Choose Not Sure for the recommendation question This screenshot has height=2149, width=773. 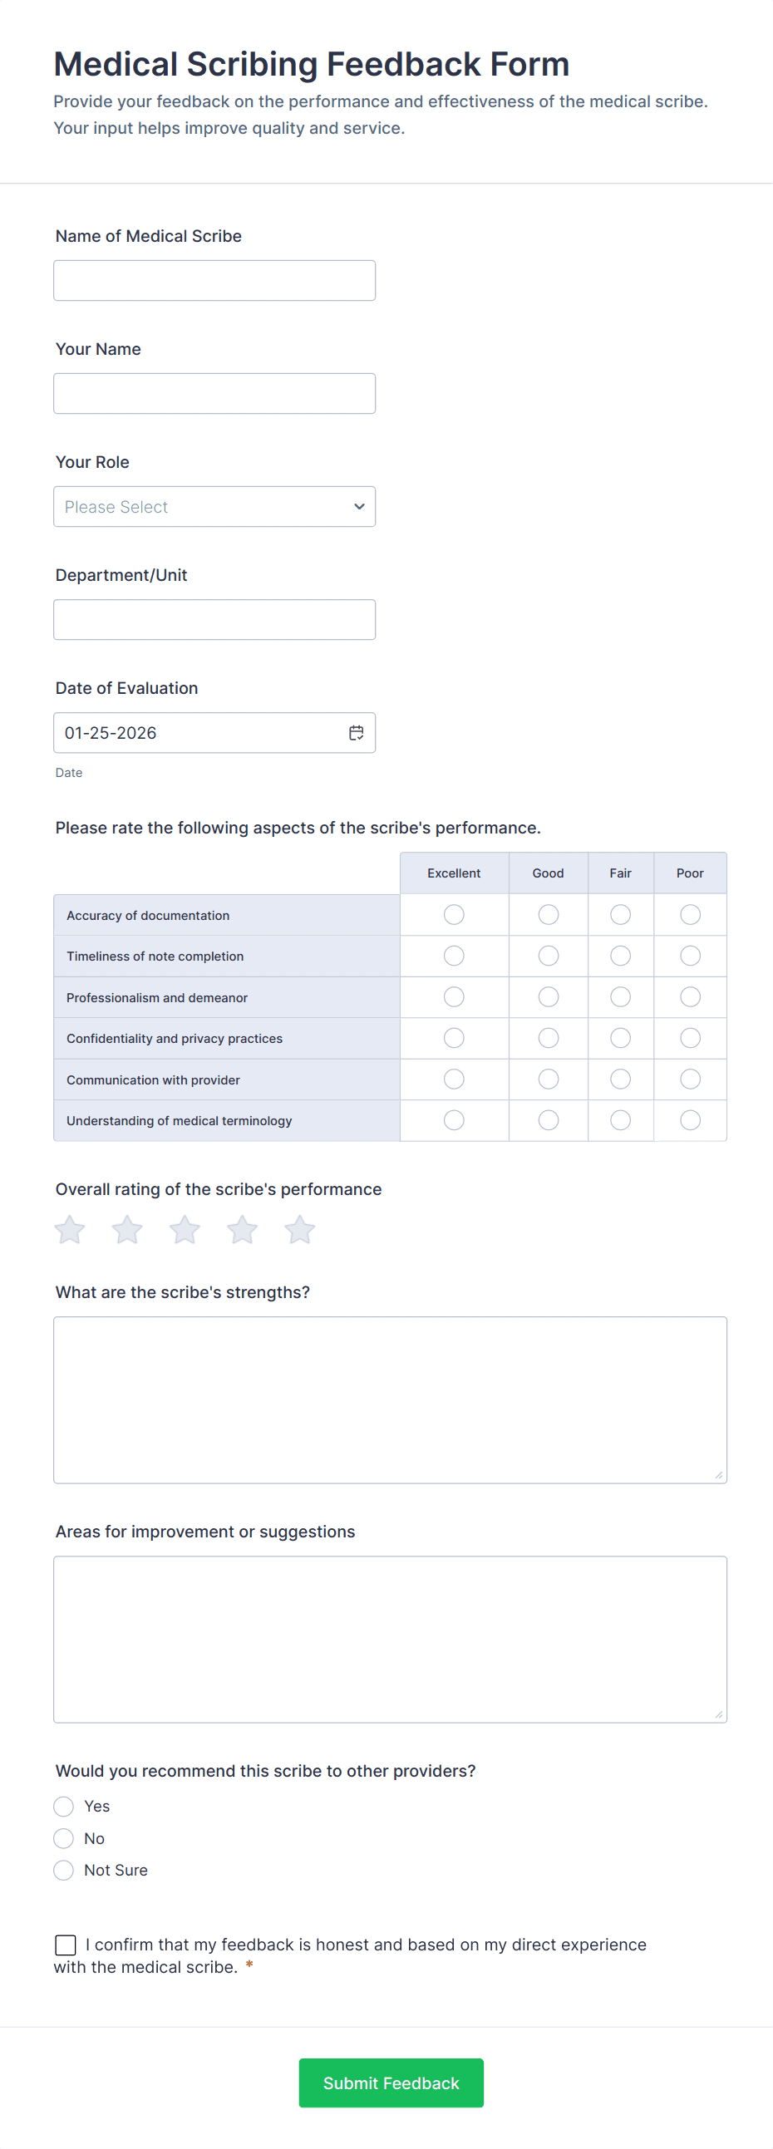click(x=63, y=1871)
